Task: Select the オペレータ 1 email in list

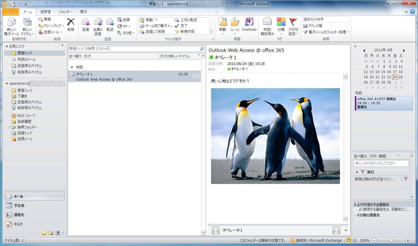Action: point(134,76)
